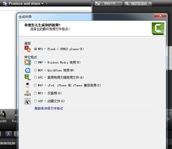Select WMV Windows Media video format
172x149 pixels.
coord(35,62)
